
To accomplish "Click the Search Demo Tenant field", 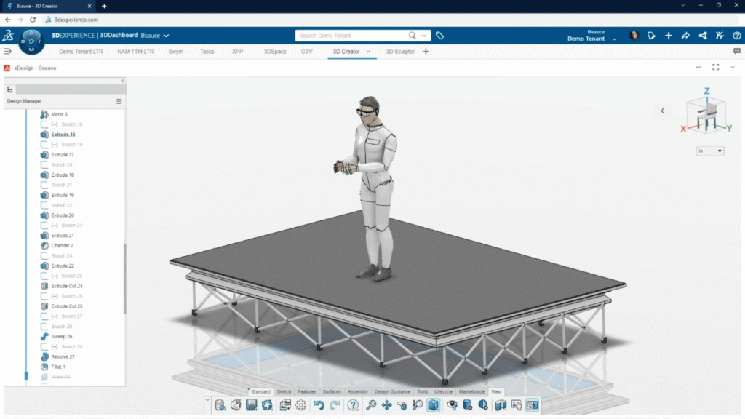I will click(x=351, y=36).
